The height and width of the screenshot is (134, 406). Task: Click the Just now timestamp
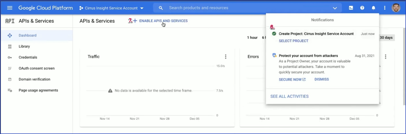click(x=368, y=34)
